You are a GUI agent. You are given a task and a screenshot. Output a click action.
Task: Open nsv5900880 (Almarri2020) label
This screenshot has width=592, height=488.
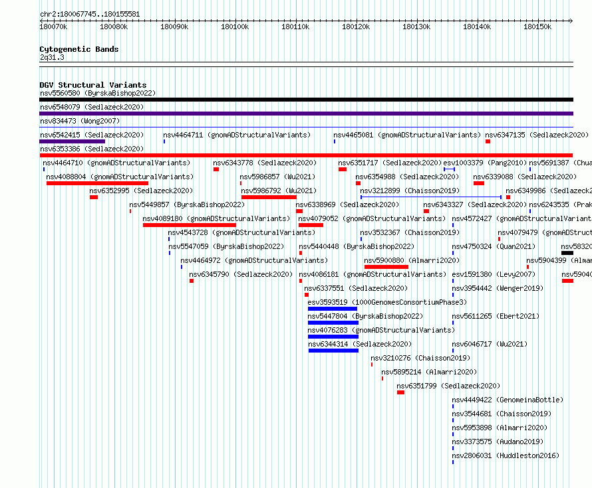[x=412, y=260]
